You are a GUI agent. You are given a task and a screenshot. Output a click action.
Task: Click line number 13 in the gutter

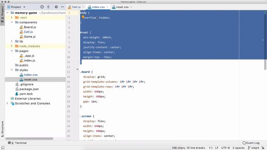coord(68,72)
